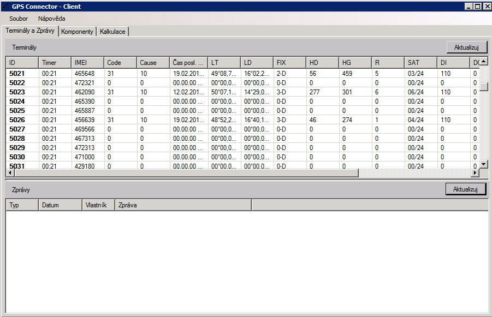Click terminals list scroll down arrow
The width and height of the screenshot is (492, 317).
click(483, 164)
